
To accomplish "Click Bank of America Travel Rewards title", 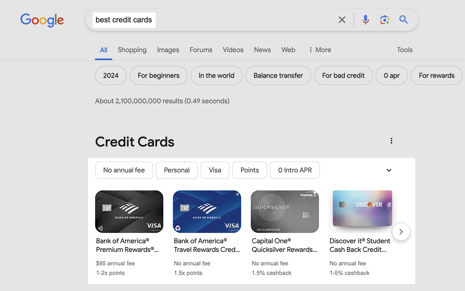I will tap(207, 245).
